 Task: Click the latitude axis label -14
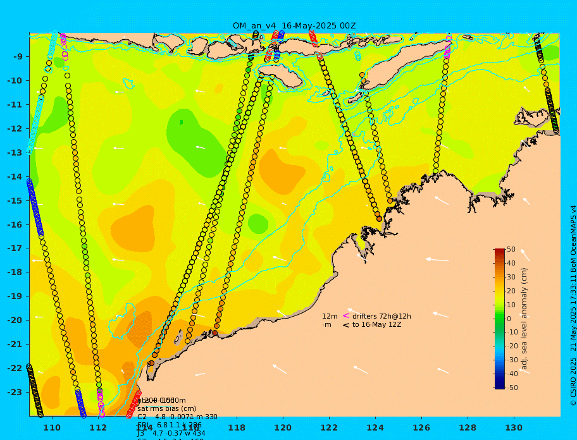tap(15, 177)
